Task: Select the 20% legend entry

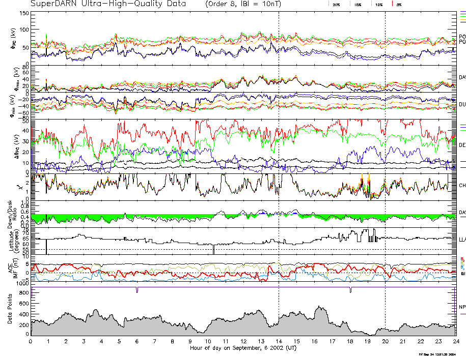Action: click(336, 4)
